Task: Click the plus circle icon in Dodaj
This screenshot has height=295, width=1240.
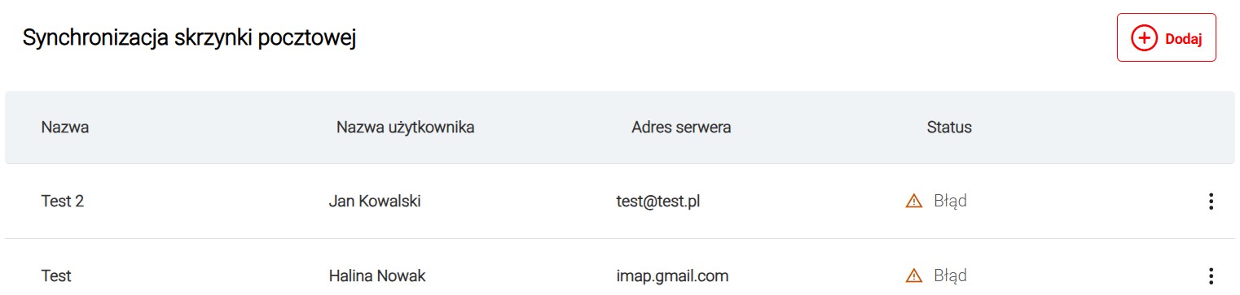Action: [x=1145, y=38]
